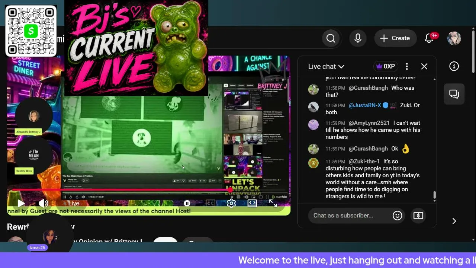Click @CurashBangh username on 'Who was that?'
The height and width of the screenshot is (268, 476).
tap(368, 88)
